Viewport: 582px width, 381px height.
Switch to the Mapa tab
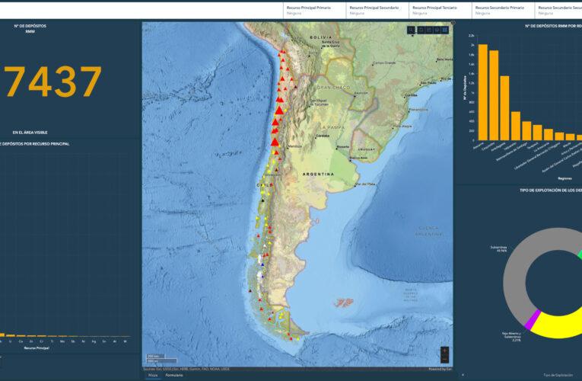point(153,376)
